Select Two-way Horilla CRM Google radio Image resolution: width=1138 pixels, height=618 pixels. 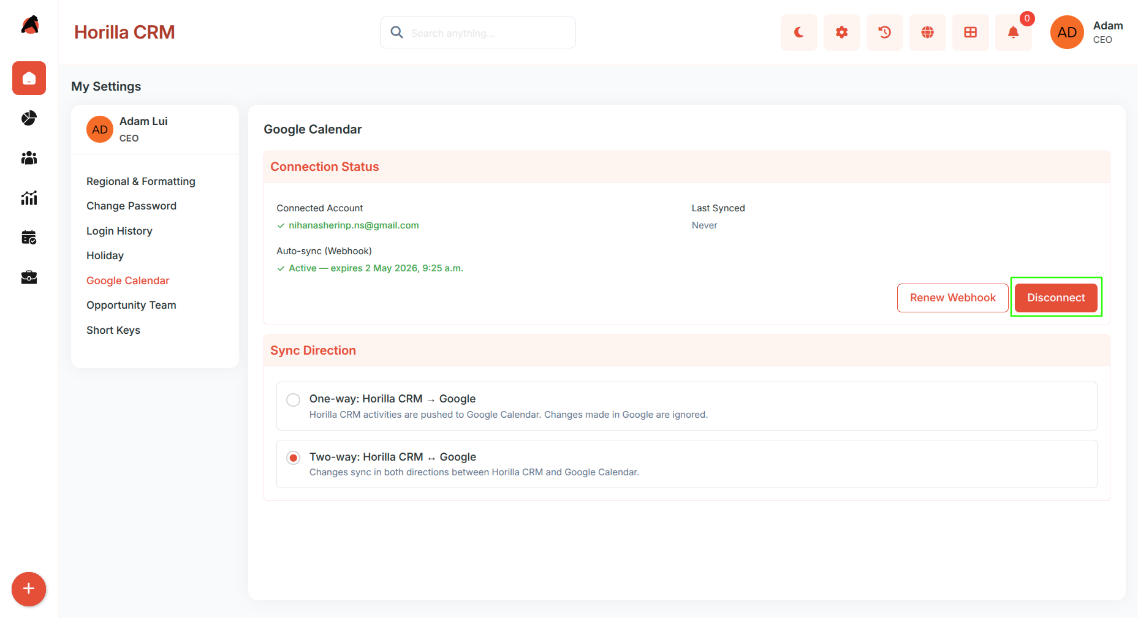click(294, 458)
